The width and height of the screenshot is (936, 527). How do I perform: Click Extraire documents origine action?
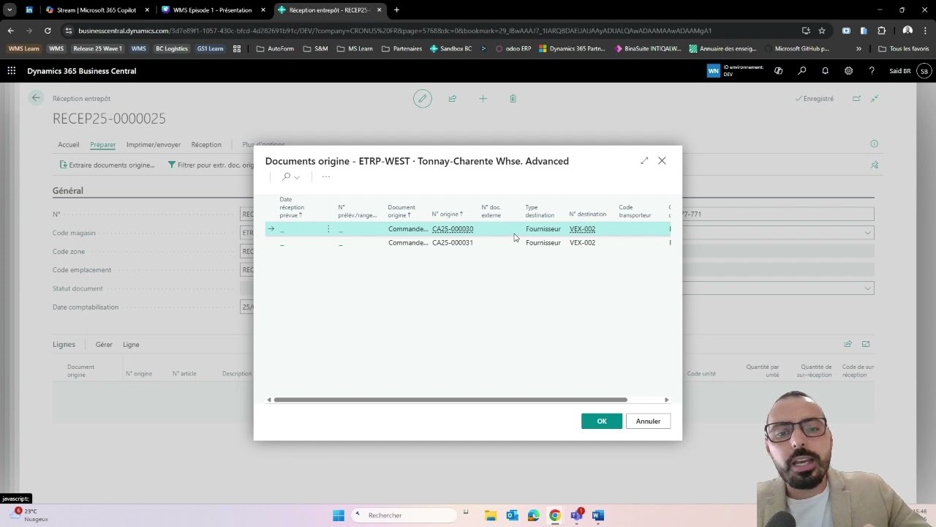point(107,165)
